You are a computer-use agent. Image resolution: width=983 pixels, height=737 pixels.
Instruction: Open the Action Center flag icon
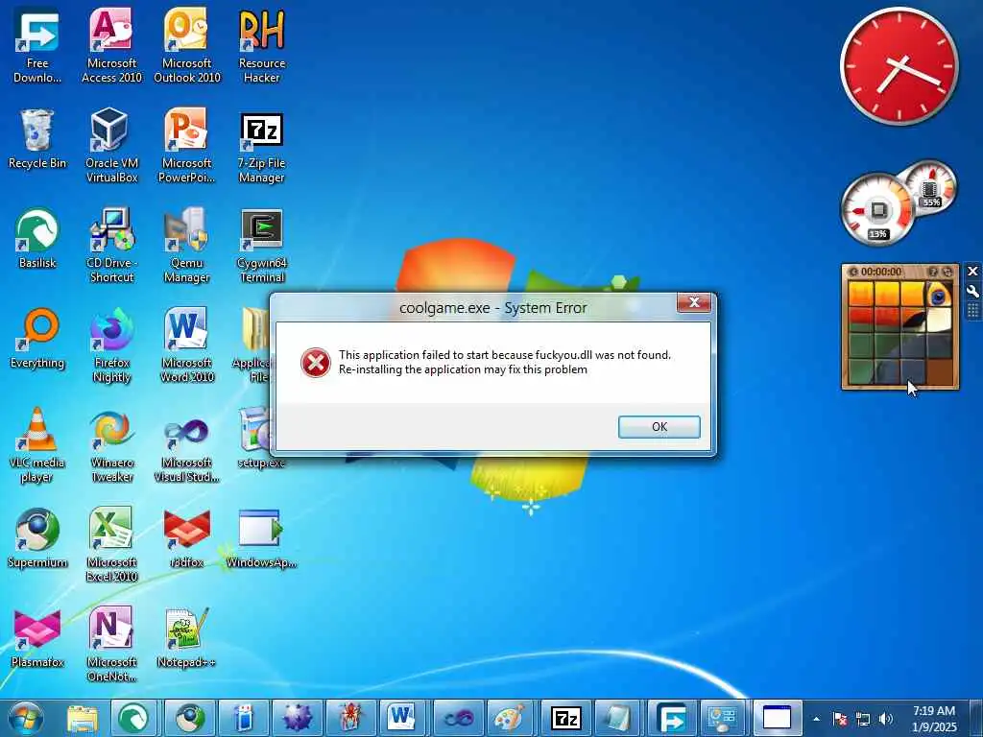coord(840,719)
